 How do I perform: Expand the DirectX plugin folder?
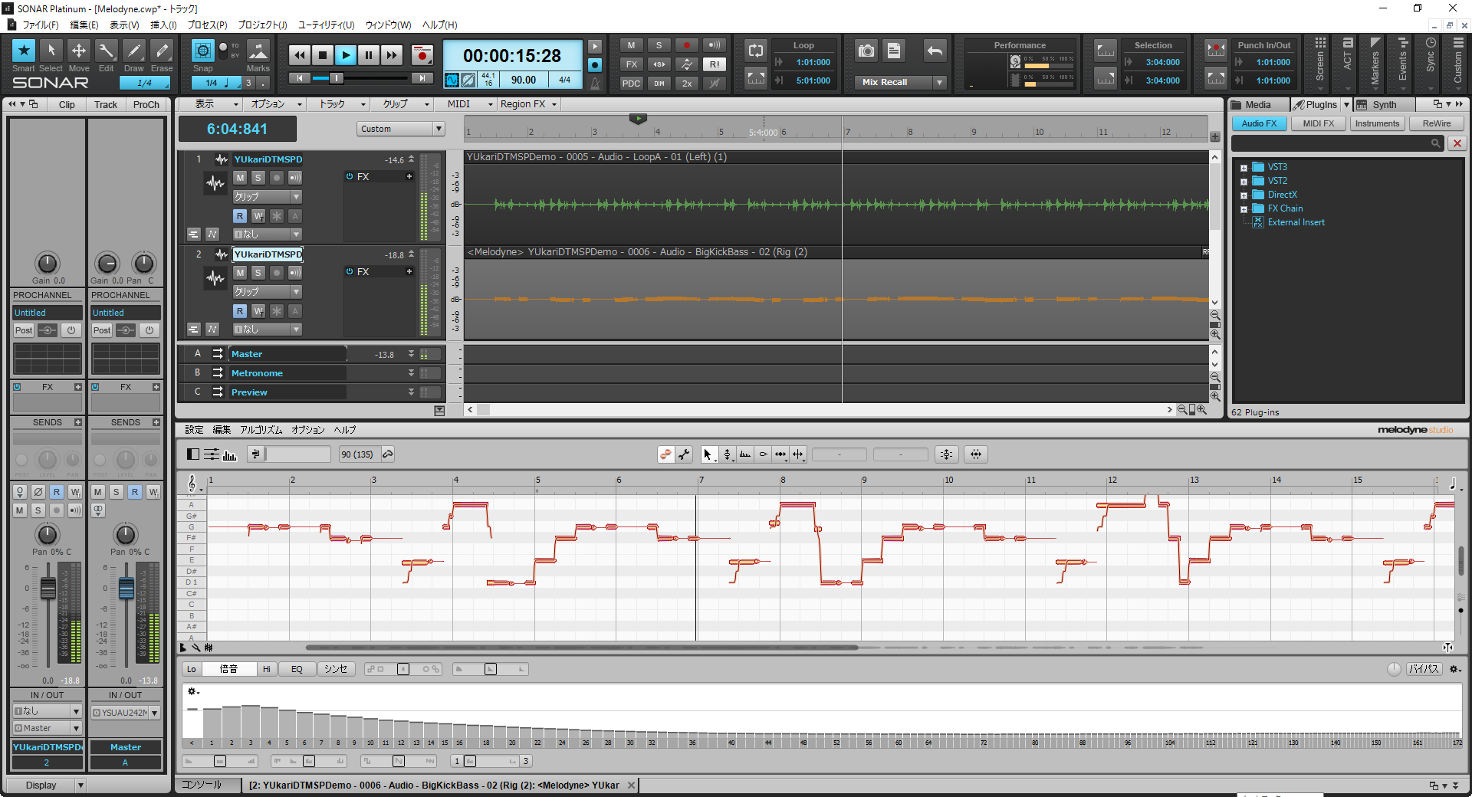coord(1244,195)
